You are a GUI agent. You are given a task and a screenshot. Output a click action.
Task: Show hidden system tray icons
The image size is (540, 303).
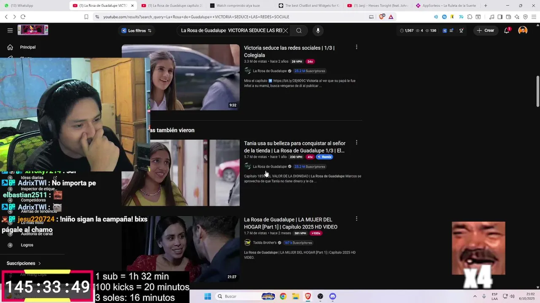(x=475, y=296)
